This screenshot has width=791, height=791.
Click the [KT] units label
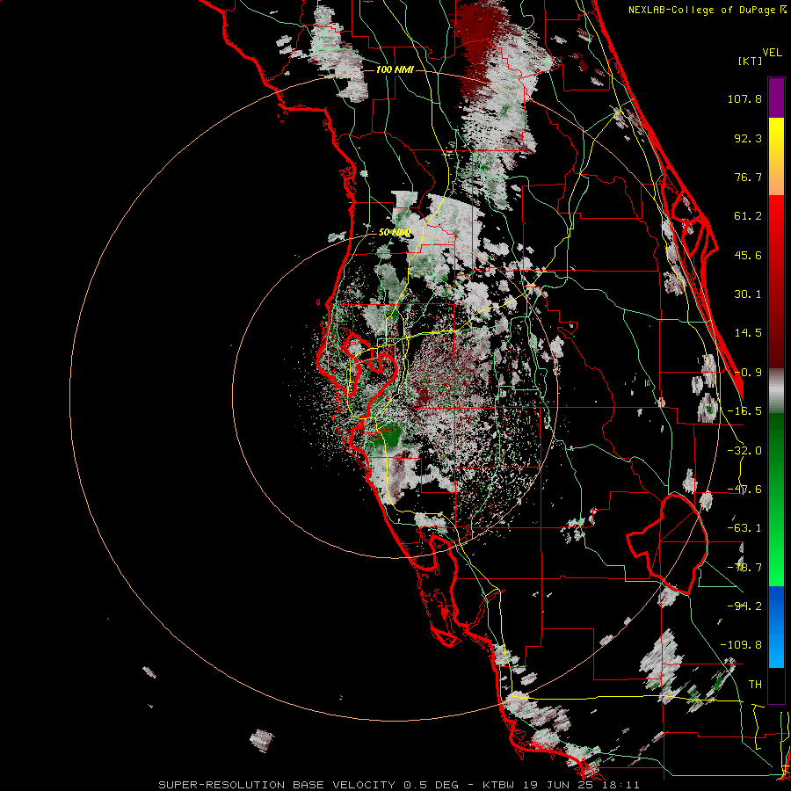click(x=750, y=61)
